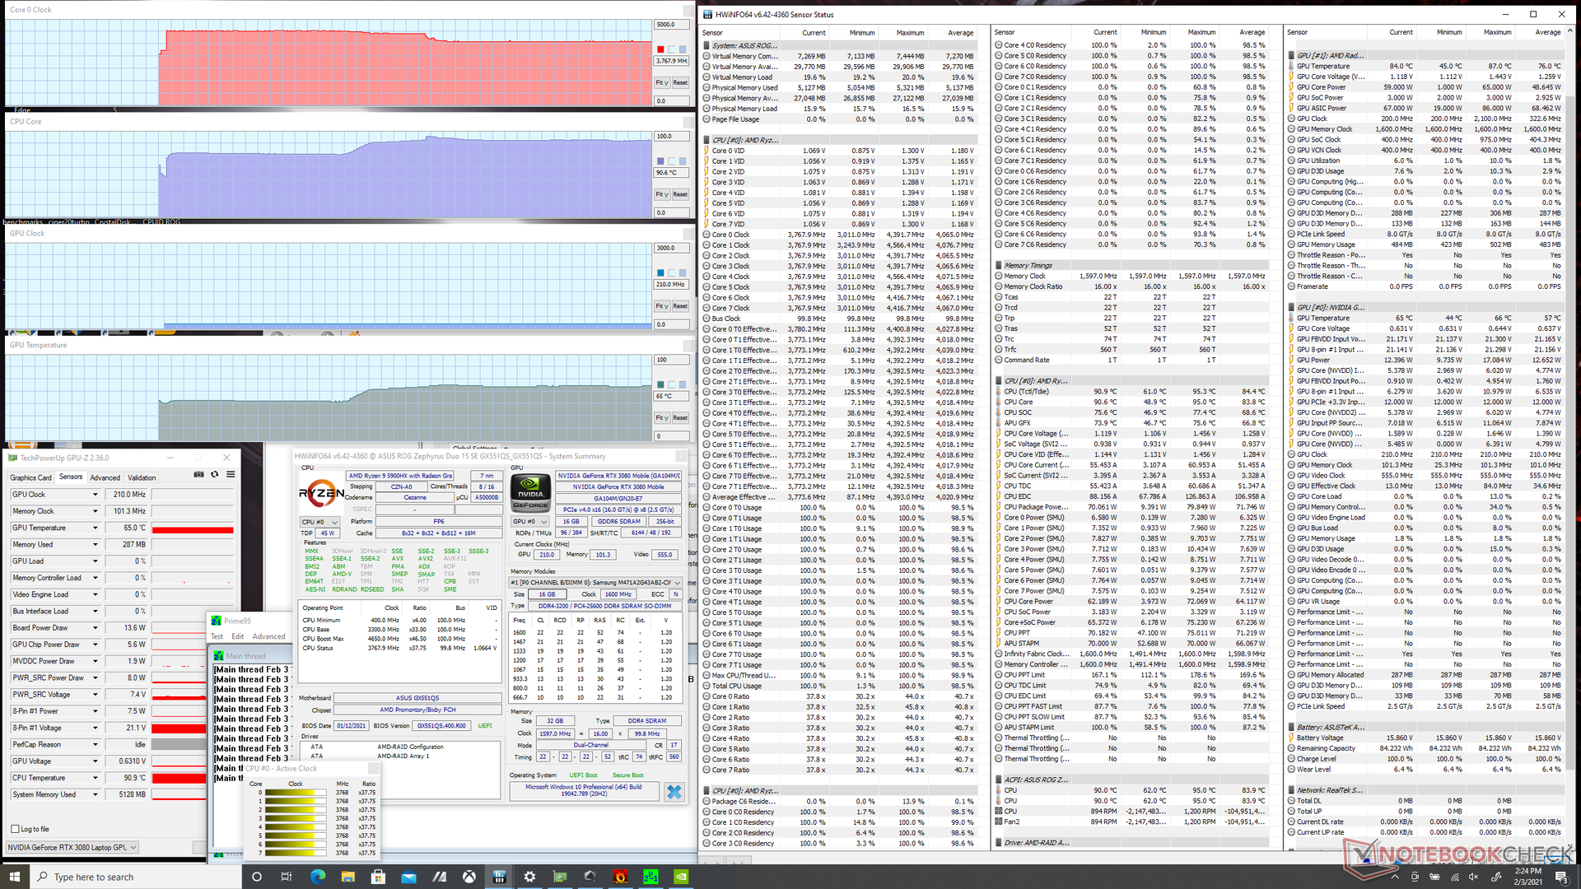1581x889 pixels.
Task: Open File Explorer in the taskbar
Action: pyautogui.click(x=347, y=877)
